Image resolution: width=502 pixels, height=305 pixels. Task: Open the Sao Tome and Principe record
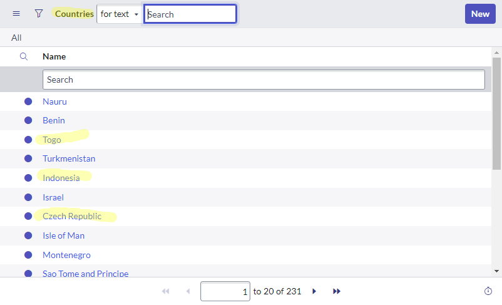point(86,274)
